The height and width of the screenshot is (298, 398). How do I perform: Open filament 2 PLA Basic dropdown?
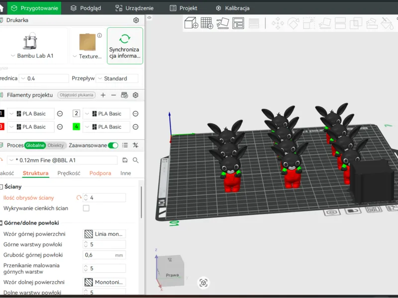[106, 114]
